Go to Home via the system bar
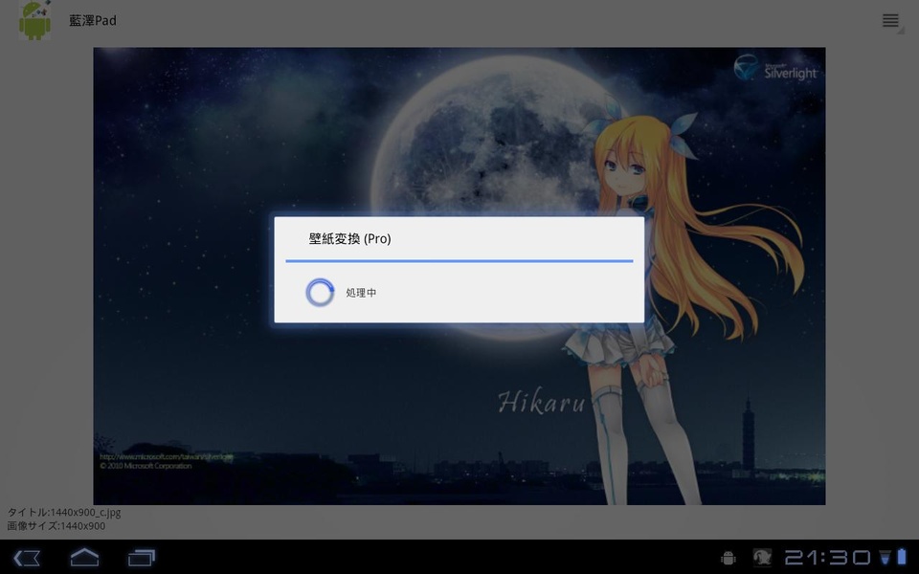This screenshot has height=574, width=919. point(84,557)
